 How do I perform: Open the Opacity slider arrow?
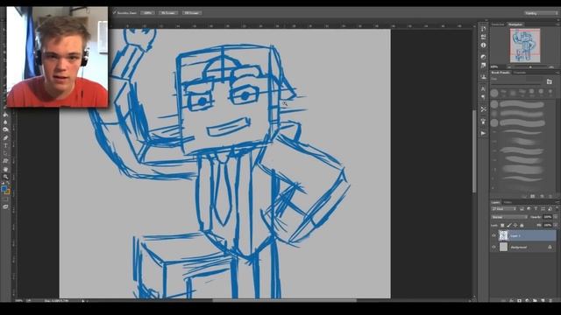tap(556, 217)
